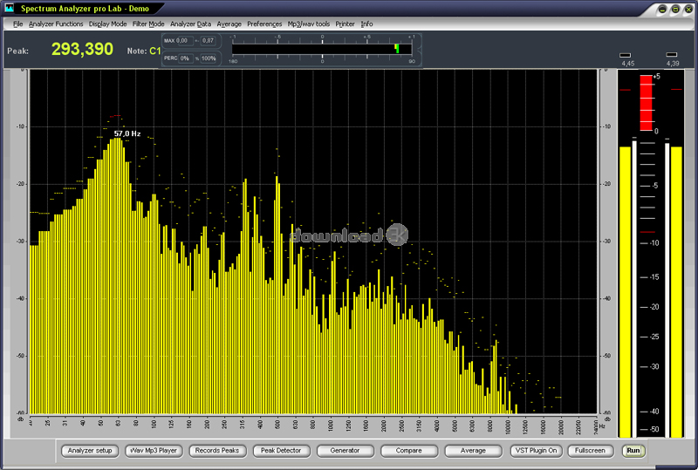Switch to Fullscreen view
This screenshot has width=698, height=470.
[591, 451]
